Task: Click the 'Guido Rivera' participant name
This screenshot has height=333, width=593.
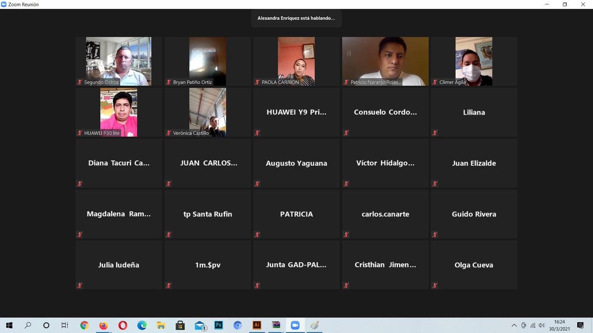Action: click(x=474, y=214)
